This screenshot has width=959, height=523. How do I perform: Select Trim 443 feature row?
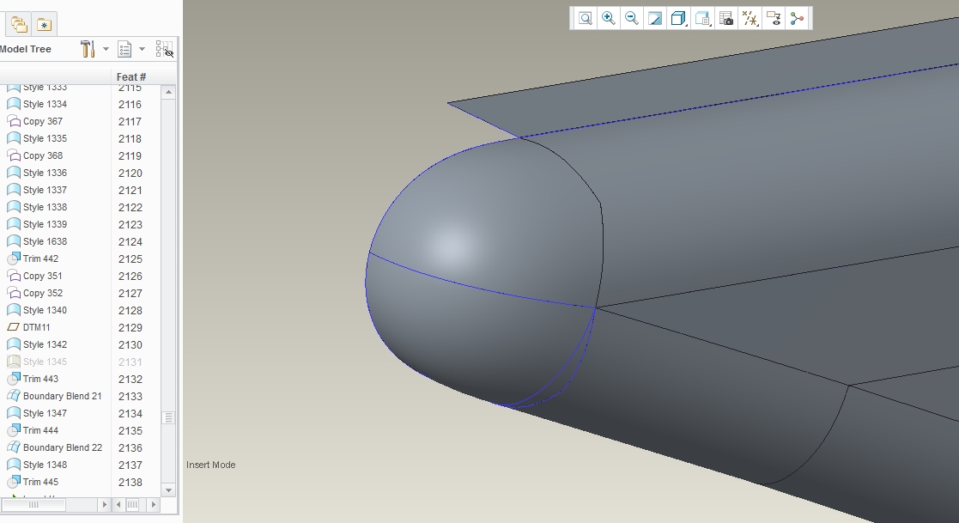40,379
